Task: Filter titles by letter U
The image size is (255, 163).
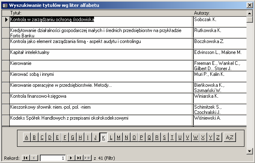Action: point(180,137)
